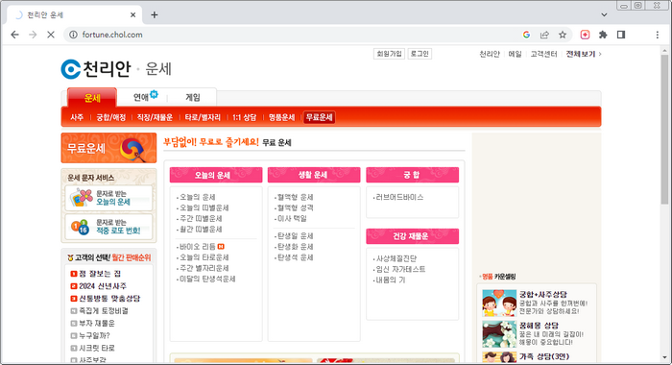Open the 러브어드바이스 link

coord(399,197)
